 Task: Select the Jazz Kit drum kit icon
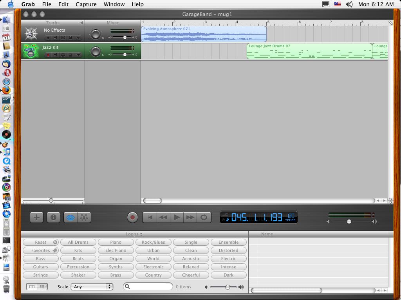31,51
